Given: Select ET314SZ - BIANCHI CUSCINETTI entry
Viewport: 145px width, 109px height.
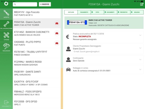Looking at the screenshot, I should pos(37,33).
